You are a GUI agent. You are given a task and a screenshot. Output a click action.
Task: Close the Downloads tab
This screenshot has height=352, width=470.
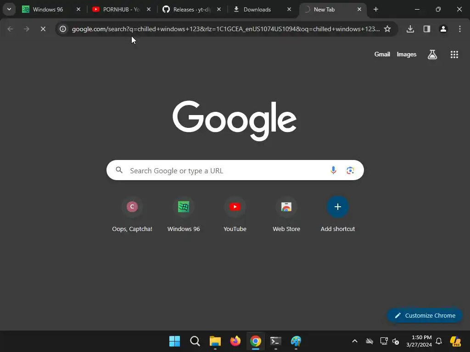click(289, 9)
